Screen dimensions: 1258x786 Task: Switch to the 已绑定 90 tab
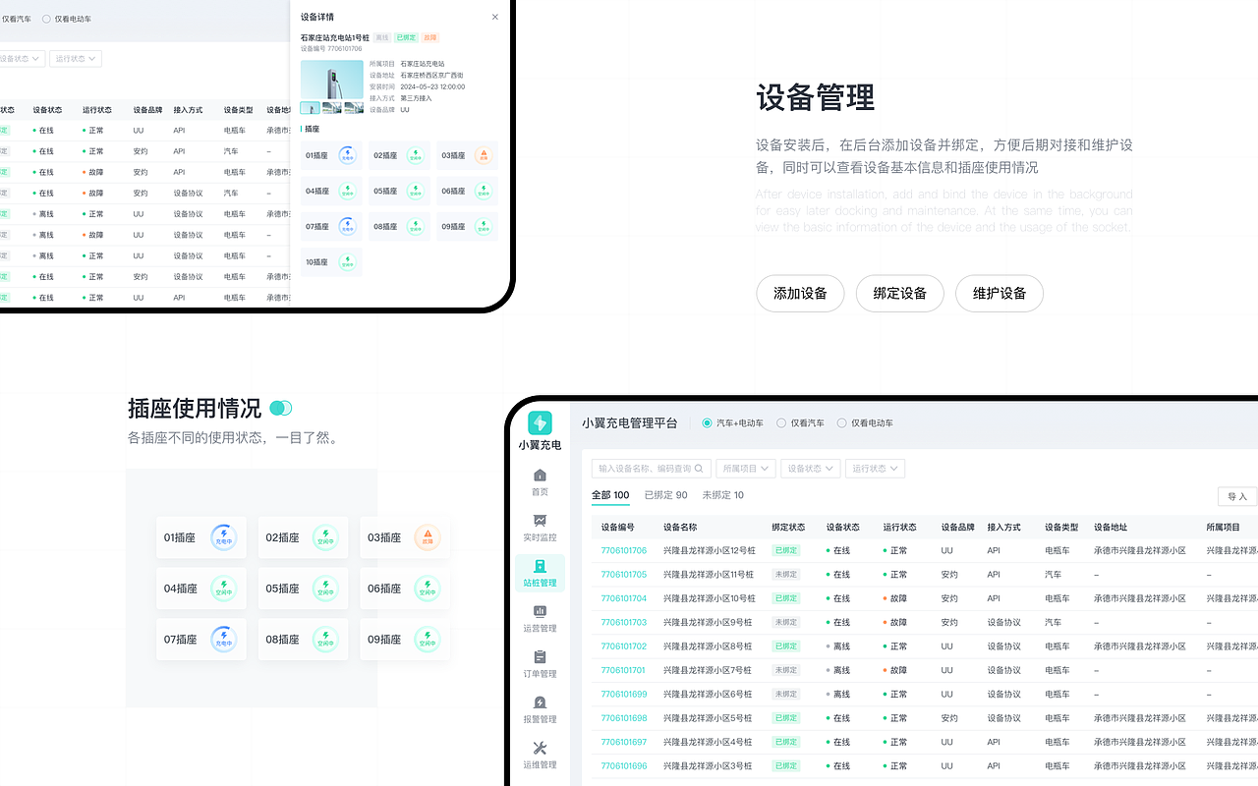[x=665, y=495]
